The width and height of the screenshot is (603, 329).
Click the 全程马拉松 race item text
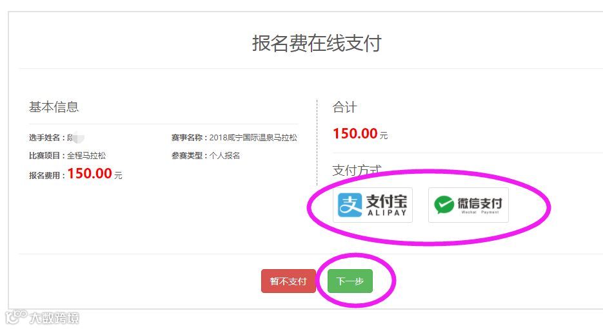(x=86, y=155)
